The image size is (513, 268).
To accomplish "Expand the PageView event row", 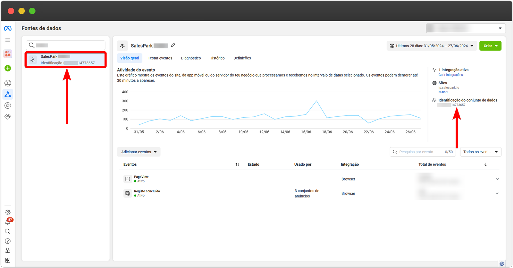I will pos(497,179).
